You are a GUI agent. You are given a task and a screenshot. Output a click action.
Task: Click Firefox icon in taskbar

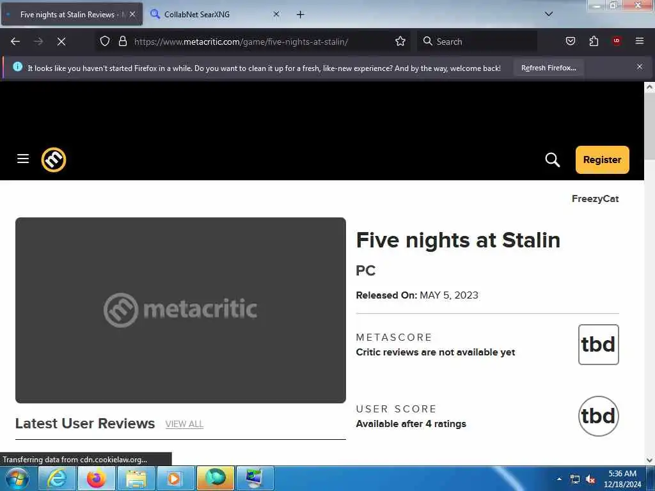pyautogui.click(x=96, y=478)
